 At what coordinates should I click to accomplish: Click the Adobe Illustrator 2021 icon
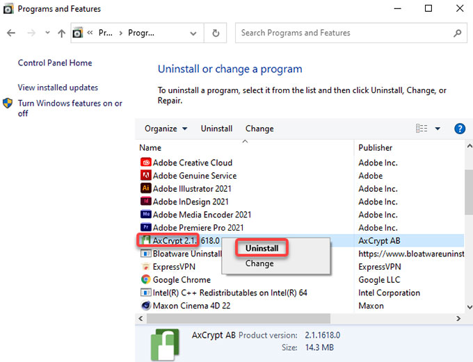[145, 188]
